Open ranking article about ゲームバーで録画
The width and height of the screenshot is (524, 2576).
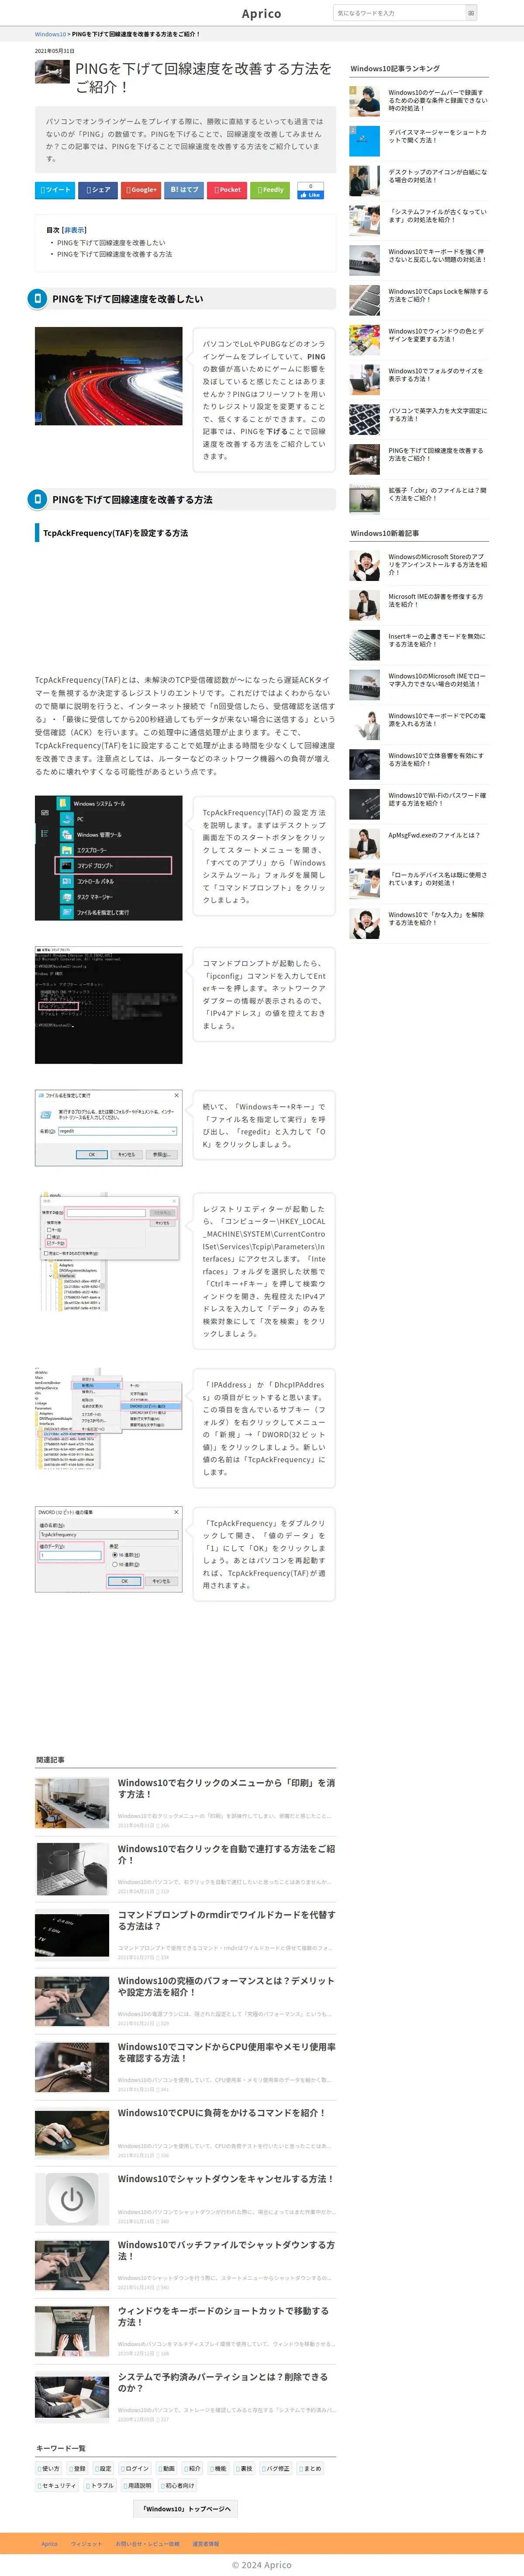(x=437, y=100)
